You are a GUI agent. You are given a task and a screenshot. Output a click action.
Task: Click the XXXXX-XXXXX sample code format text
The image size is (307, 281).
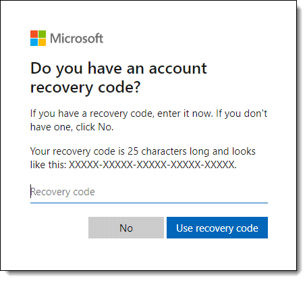[152, 165]
